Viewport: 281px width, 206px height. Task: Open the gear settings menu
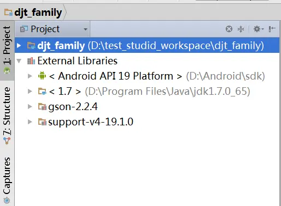point(259,29)
